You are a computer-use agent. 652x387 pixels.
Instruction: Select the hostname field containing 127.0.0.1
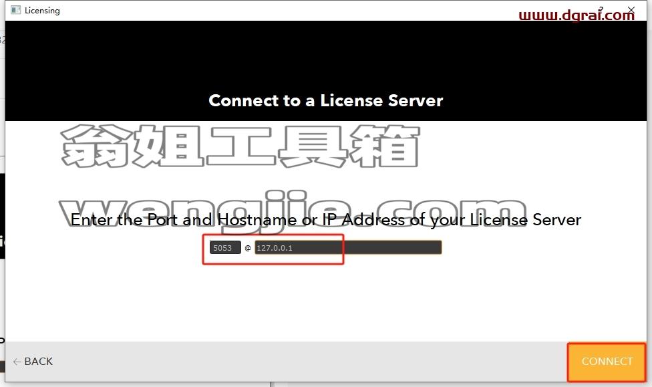tap(348, 247)
